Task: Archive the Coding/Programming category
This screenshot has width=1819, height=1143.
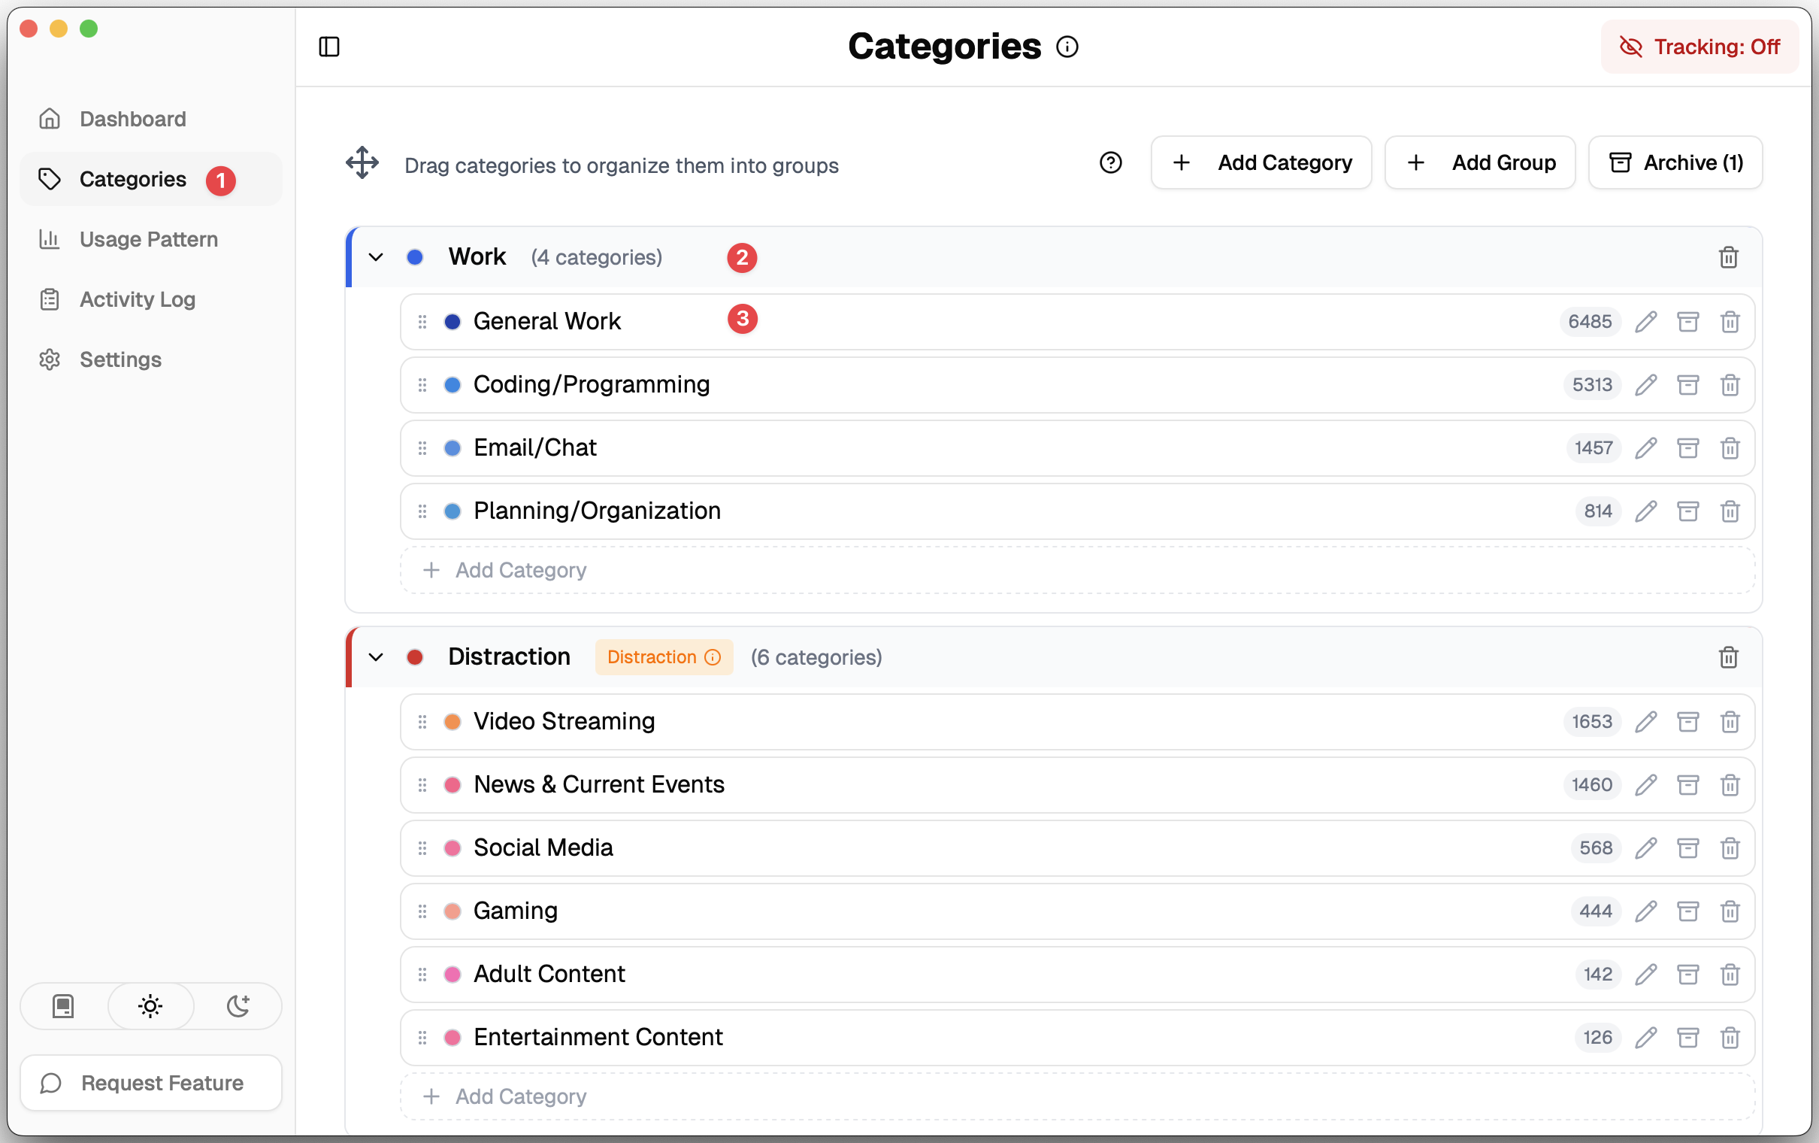Action: pos(1689,385)
